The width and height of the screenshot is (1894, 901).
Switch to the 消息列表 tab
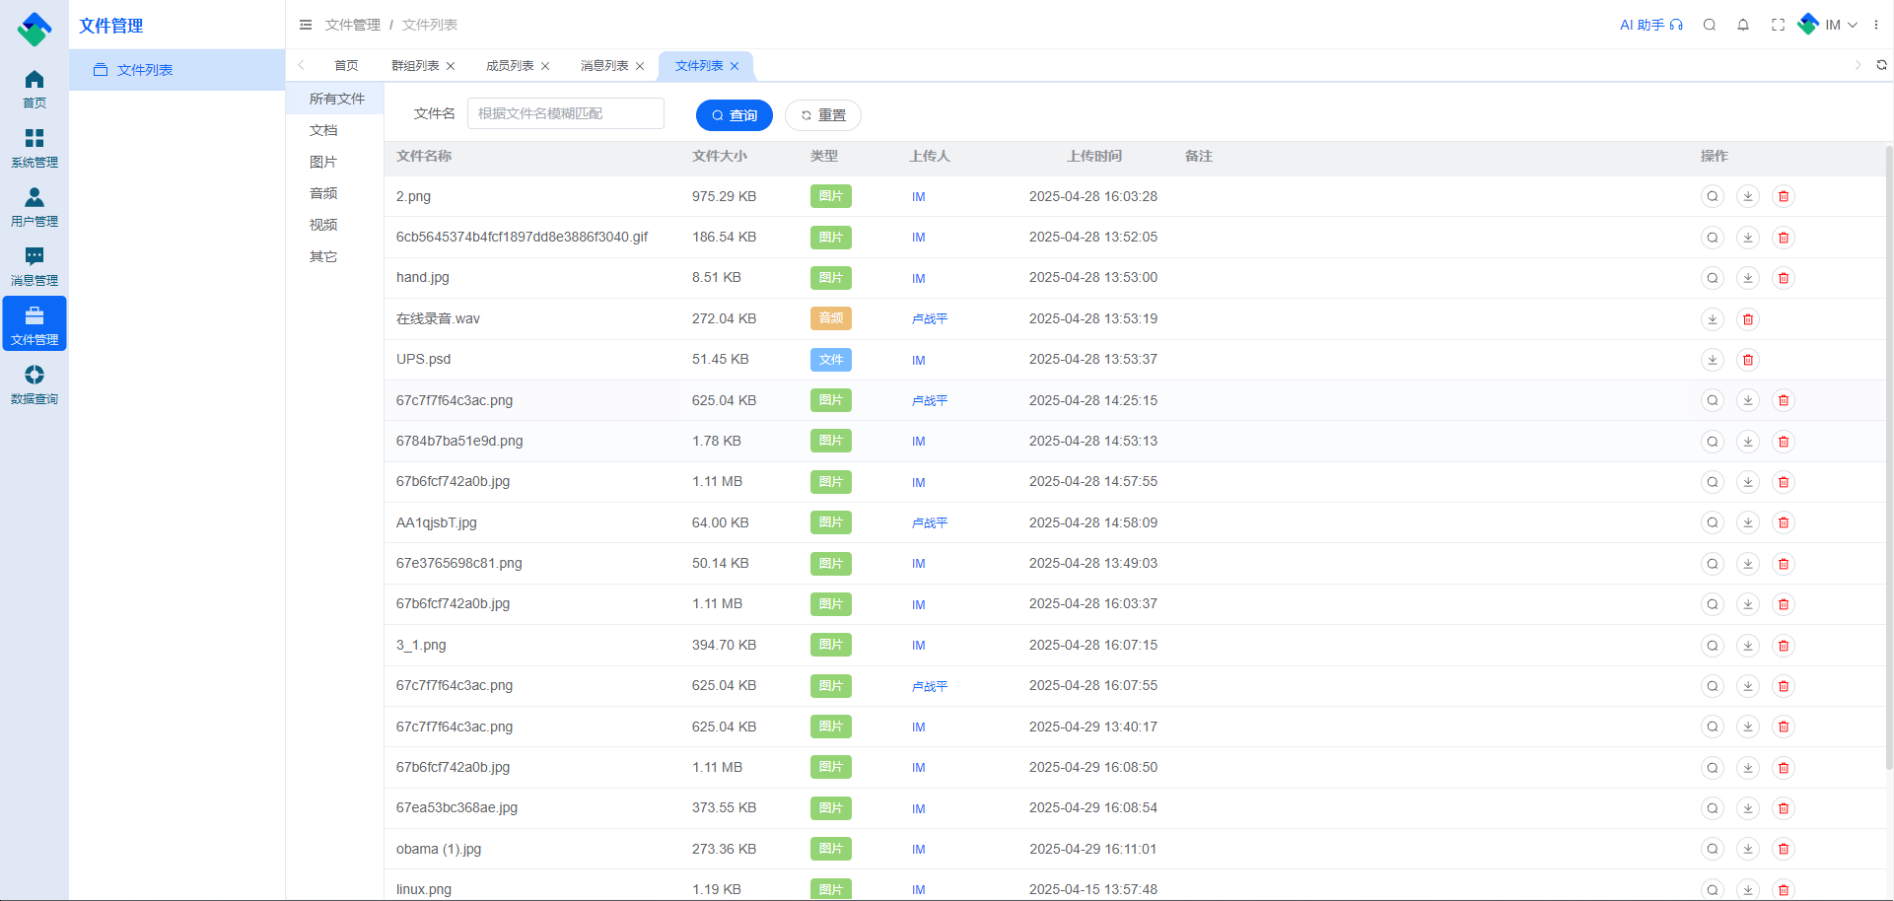[604, 66]
